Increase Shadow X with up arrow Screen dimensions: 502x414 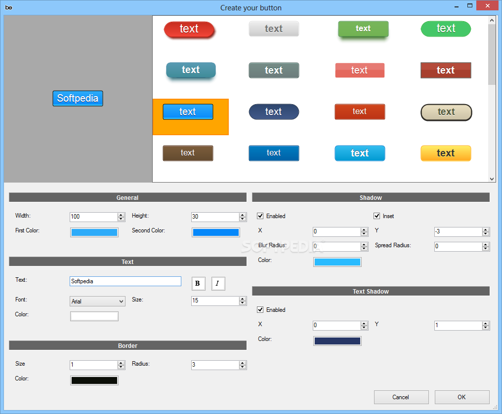(364, 230)
